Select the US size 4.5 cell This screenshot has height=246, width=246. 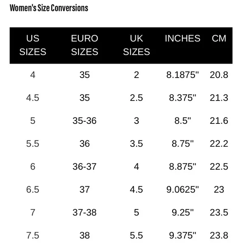[x=33, y=98]
